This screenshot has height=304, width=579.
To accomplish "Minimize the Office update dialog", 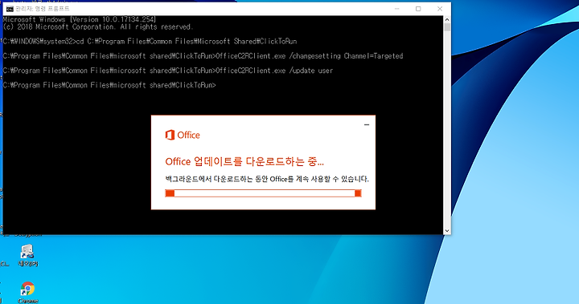I will (x=367, y=124).
